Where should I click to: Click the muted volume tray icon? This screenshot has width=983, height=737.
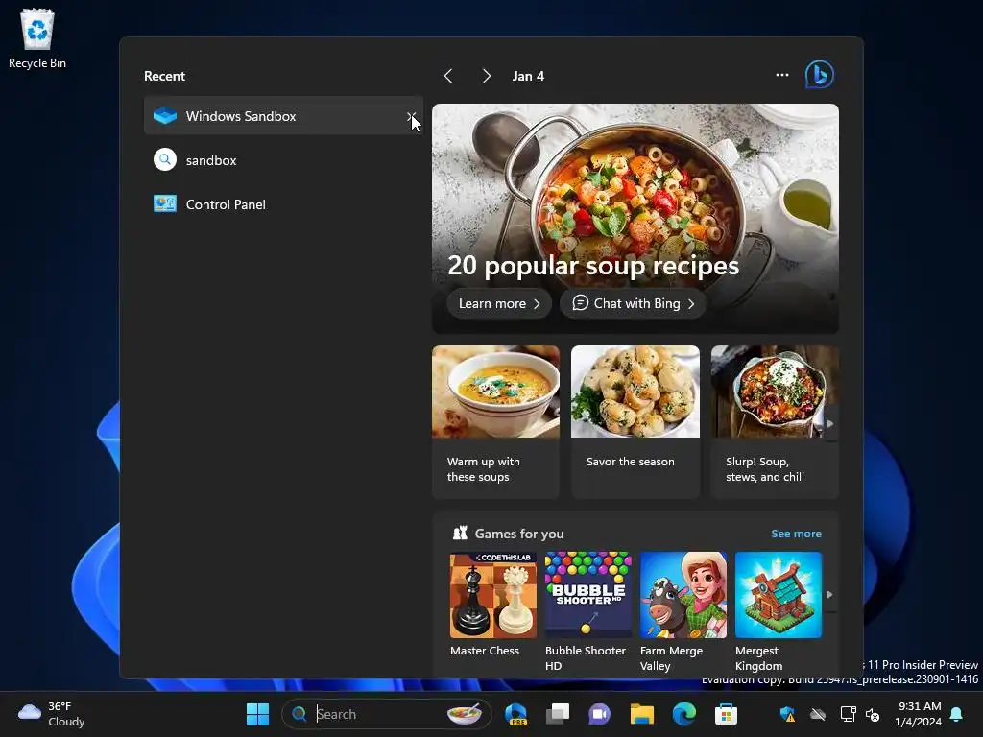point(872,714)
